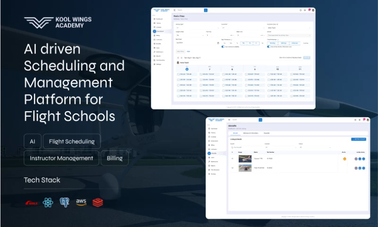
Task: Open second aircraft thumbnail image
Action: [245, 168]
